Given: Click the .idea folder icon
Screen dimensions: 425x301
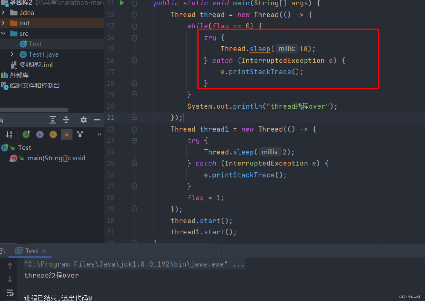Looking at the screenshot, I should (x=13, y=13).
